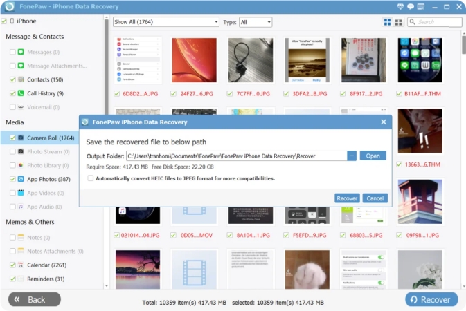
Task: Select App Photos (387) category
Action: pos(48,179)
